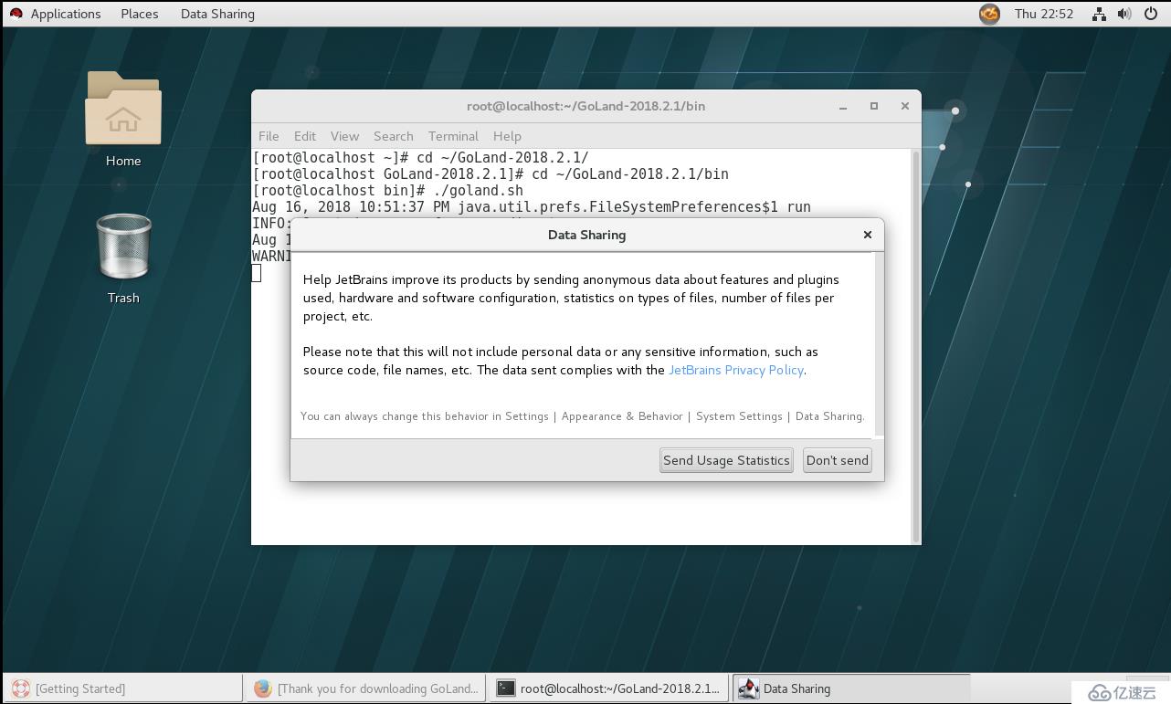Image resolution: width=1171 pixels, height=704 pixels.
Task: Click the './goland.sh' command line
Action: pyautogui.click(x=388, y=190)
